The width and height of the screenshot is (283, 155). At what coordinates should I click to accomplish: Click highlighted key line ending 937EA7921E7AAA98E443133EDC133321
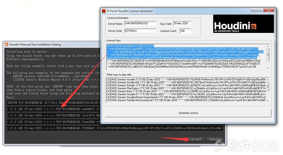tap(130, 46)
